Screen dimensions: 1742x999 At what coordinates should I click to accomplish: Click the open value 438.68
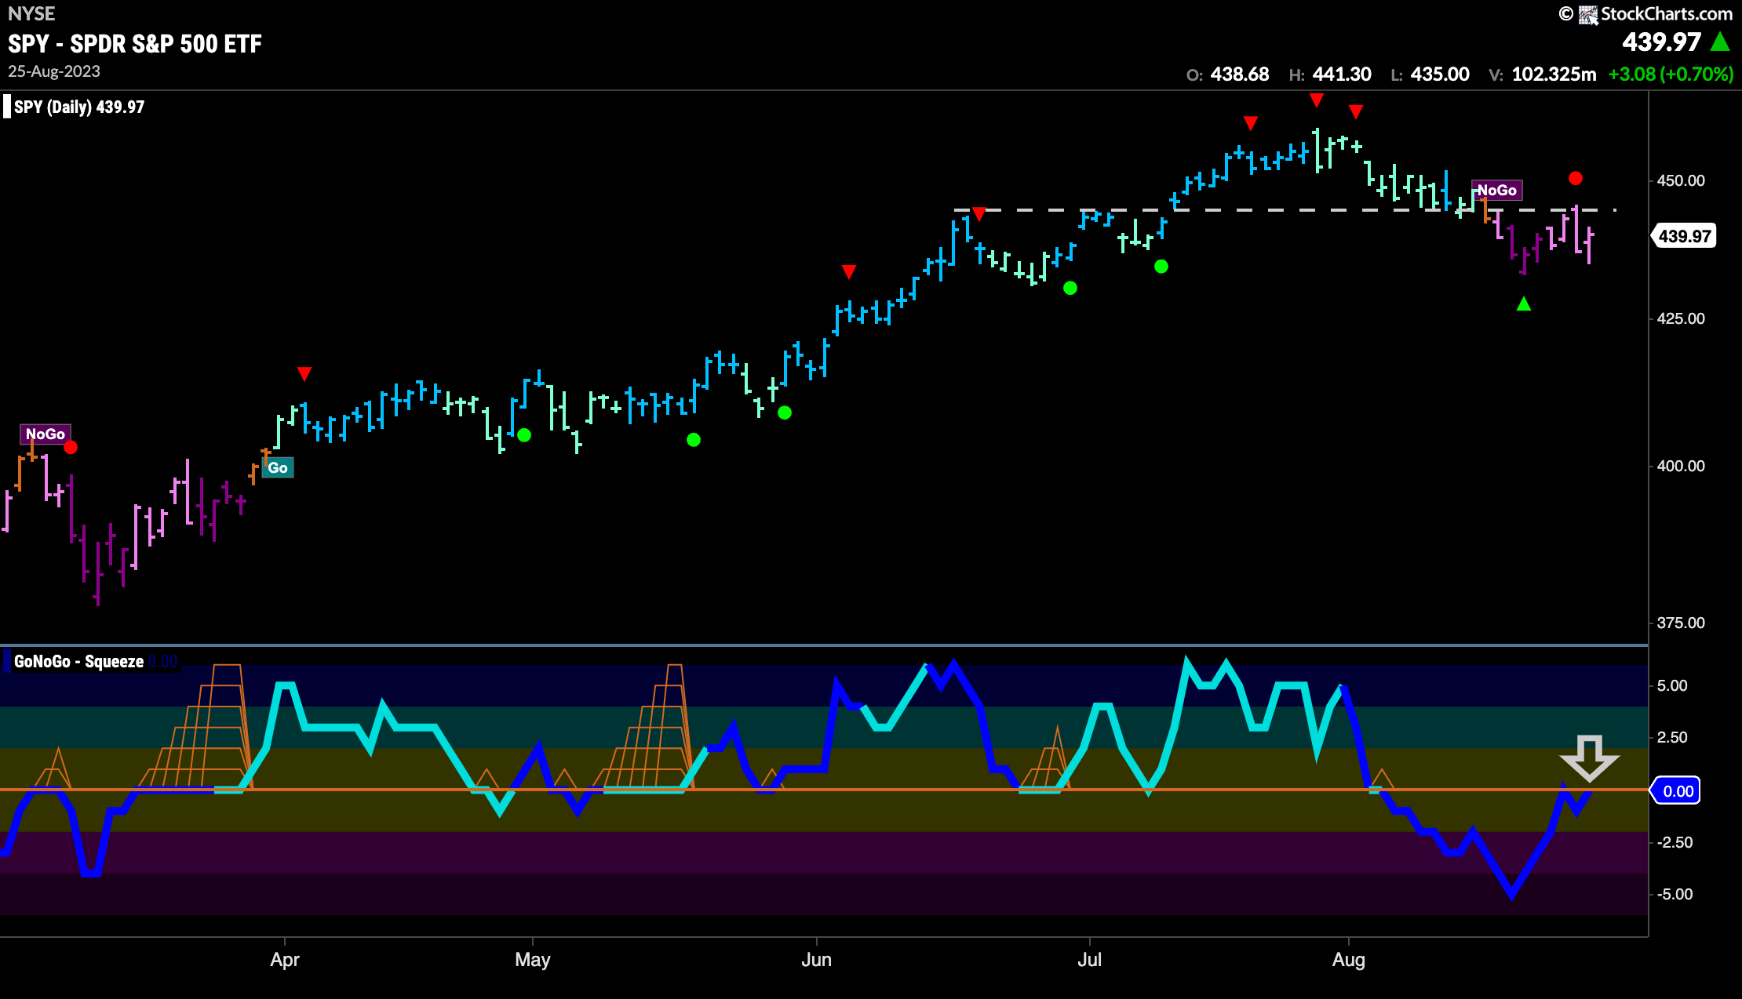1240,74
